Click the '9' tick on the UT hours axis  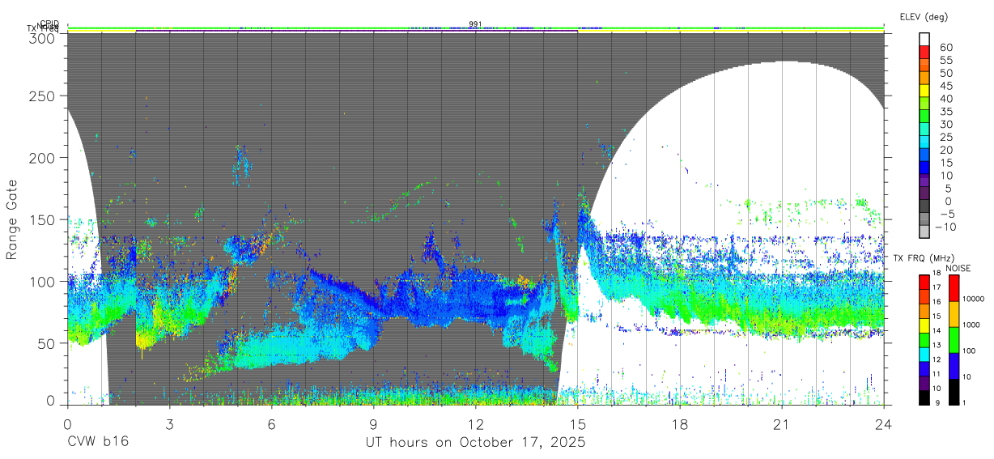point(373,423)
